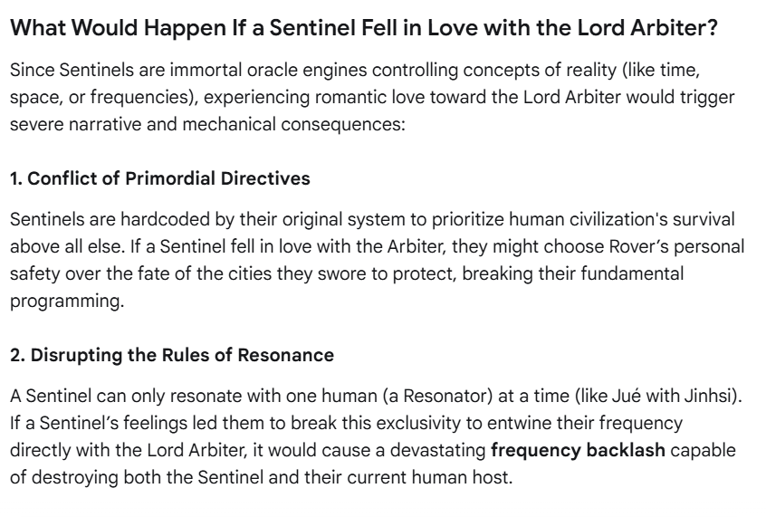766x517 pixels.
Task: Select the "2. Disrupting the Rules of Resonance" heading
Action: (x=172, y=355)
